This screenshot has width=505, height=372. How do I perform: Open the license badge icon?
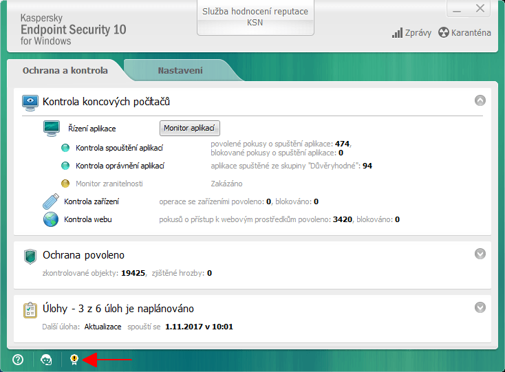[x=74, y=360]
